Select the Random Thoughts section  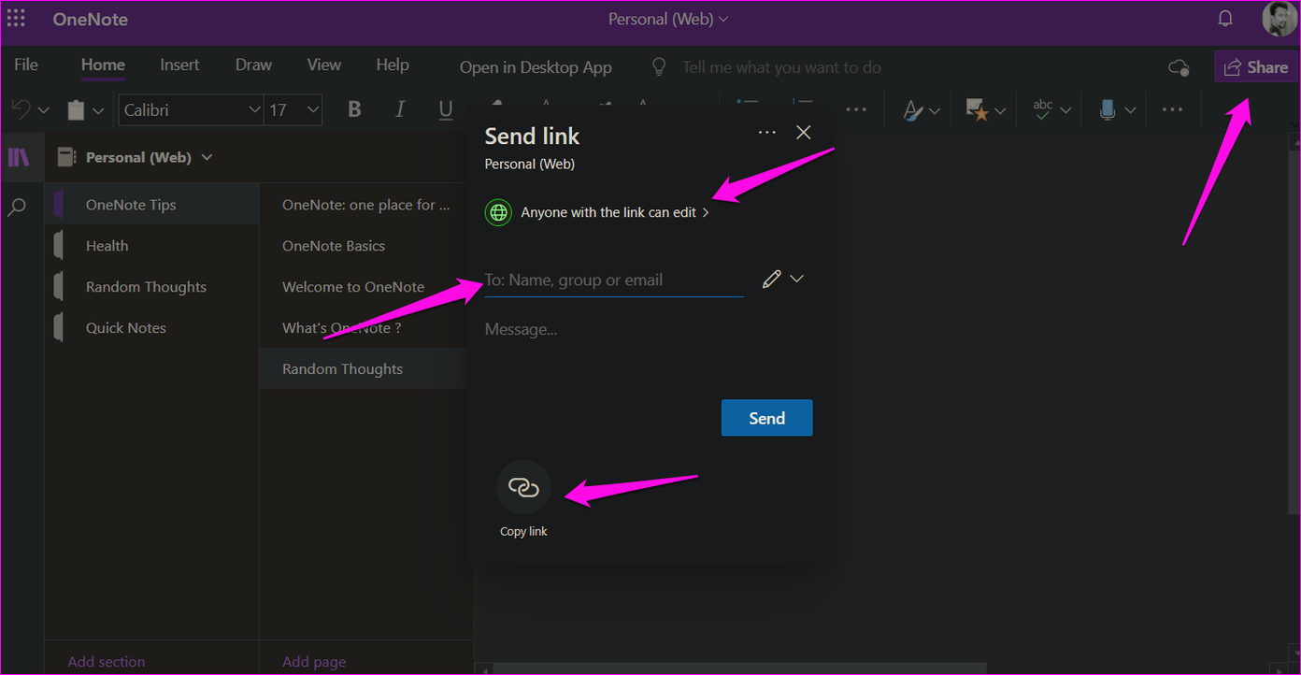pos(152,287)
